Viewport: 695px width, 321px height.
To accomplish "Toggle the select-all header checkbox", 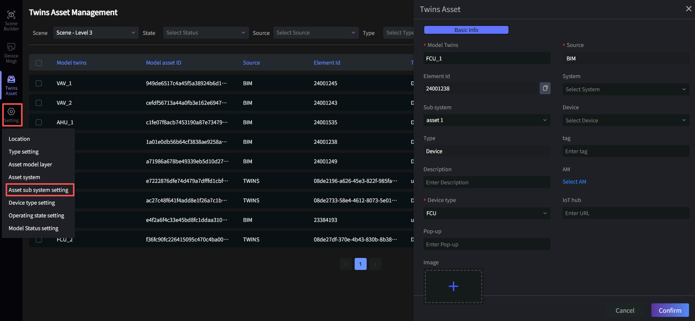I will point(39,63).
